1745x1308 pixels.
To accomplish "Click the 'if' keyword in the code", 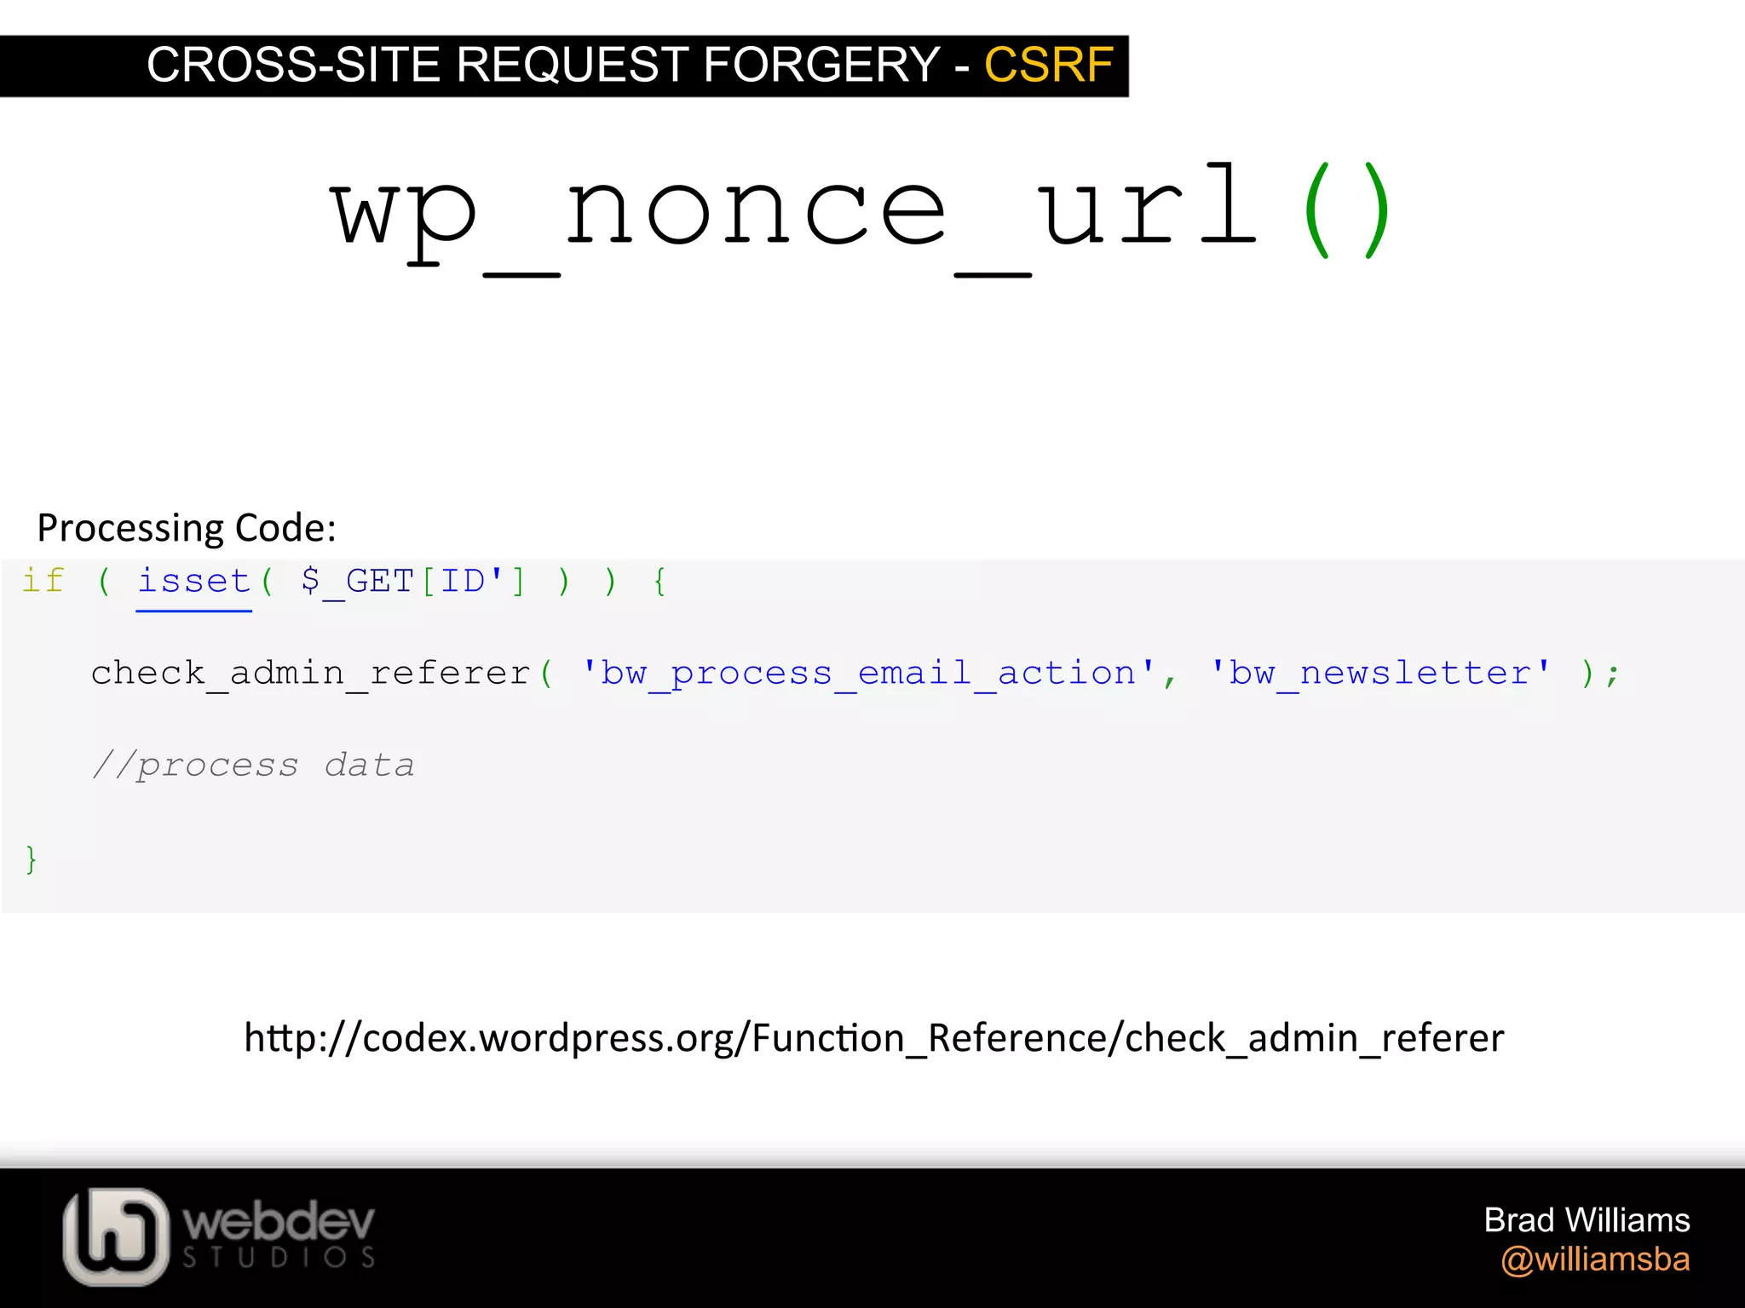I will [43, 581].
